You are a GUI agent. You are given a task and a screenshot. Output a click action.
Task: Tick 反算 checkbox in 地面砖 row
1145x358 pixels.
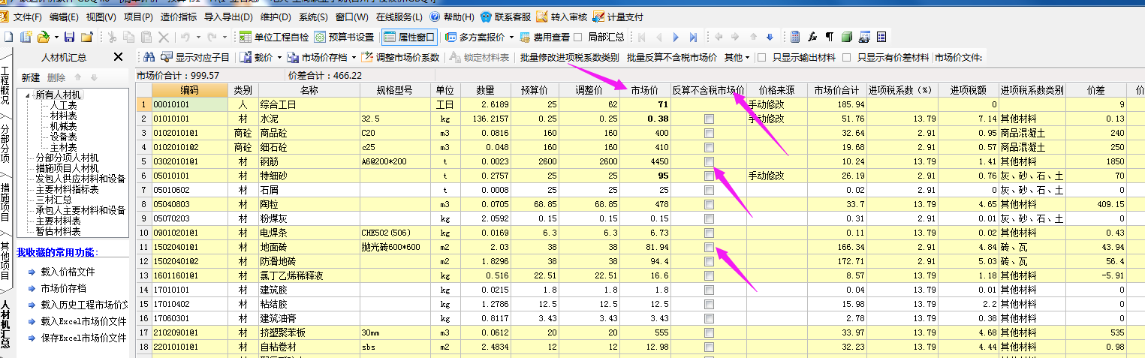(x=709, y=247)
